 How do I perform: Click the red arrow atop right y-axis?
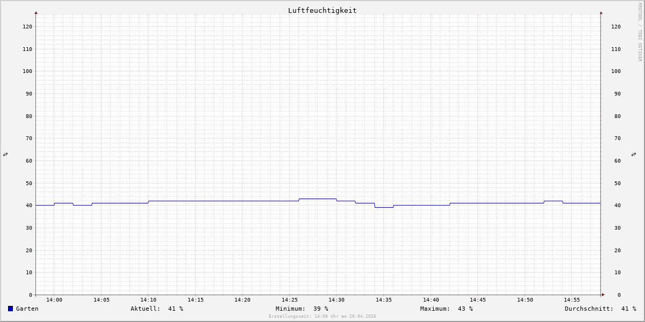(601, 12)
